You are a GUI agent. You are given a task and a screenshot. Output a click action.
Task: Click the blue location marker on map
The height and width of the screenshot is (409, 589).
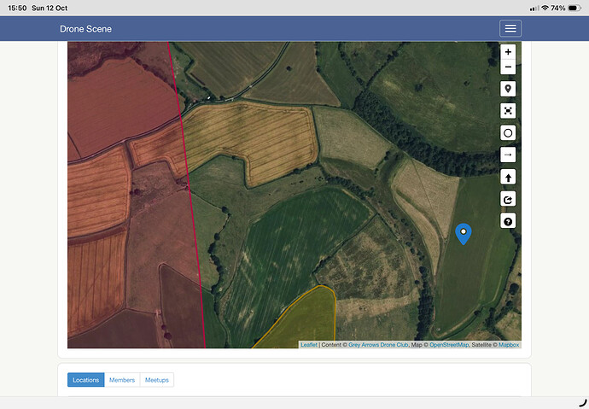463,233
